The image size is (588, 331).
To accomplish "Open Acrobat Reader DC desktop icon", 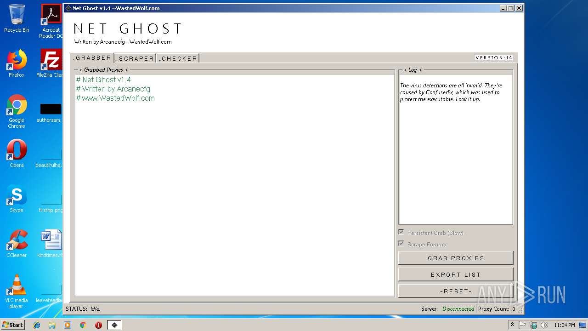I will [51, 21].
